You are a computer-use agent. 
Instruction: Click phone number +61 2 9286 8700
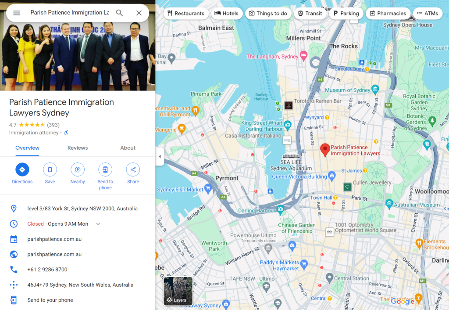tap(47, 270)
